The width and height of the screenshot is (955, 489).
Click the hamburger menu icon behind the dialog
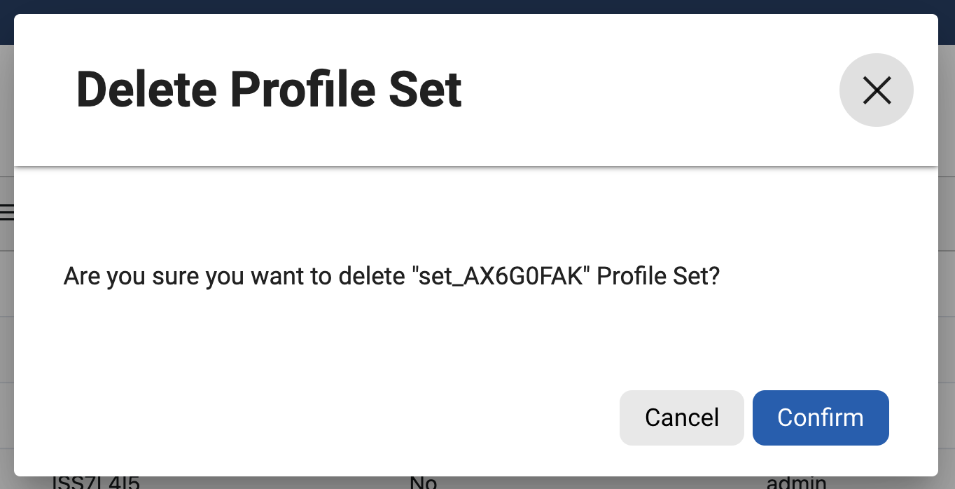coord(7,212)
